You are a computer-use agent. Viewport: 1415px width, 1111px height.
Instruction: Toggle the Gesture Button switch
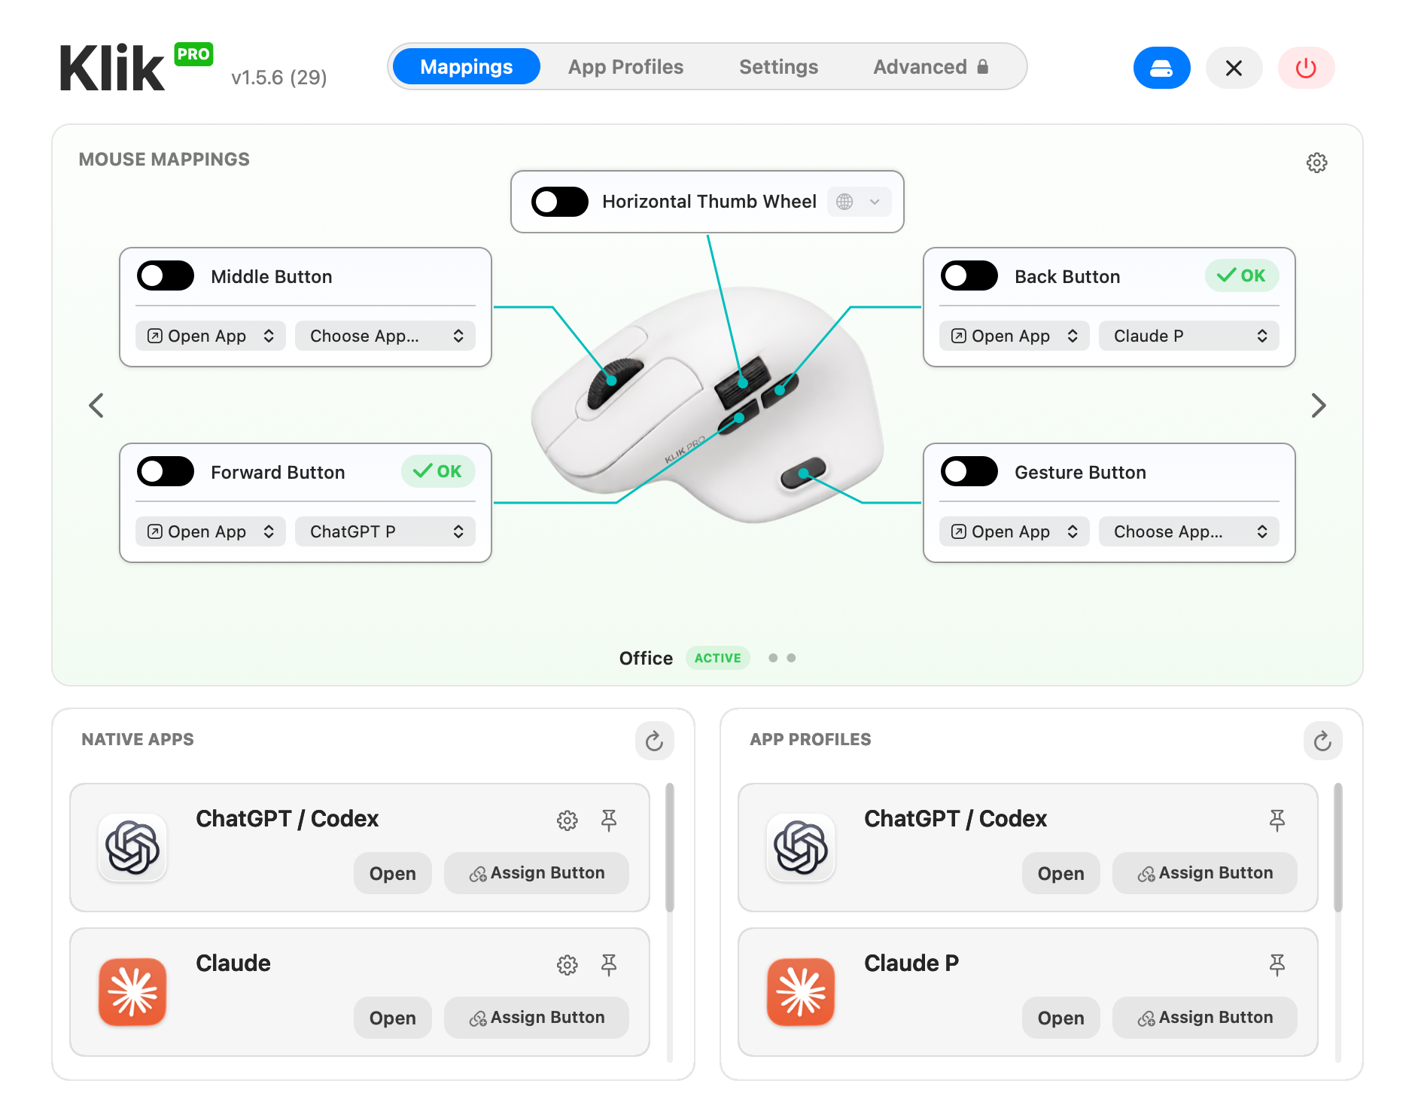coord(969,472)
